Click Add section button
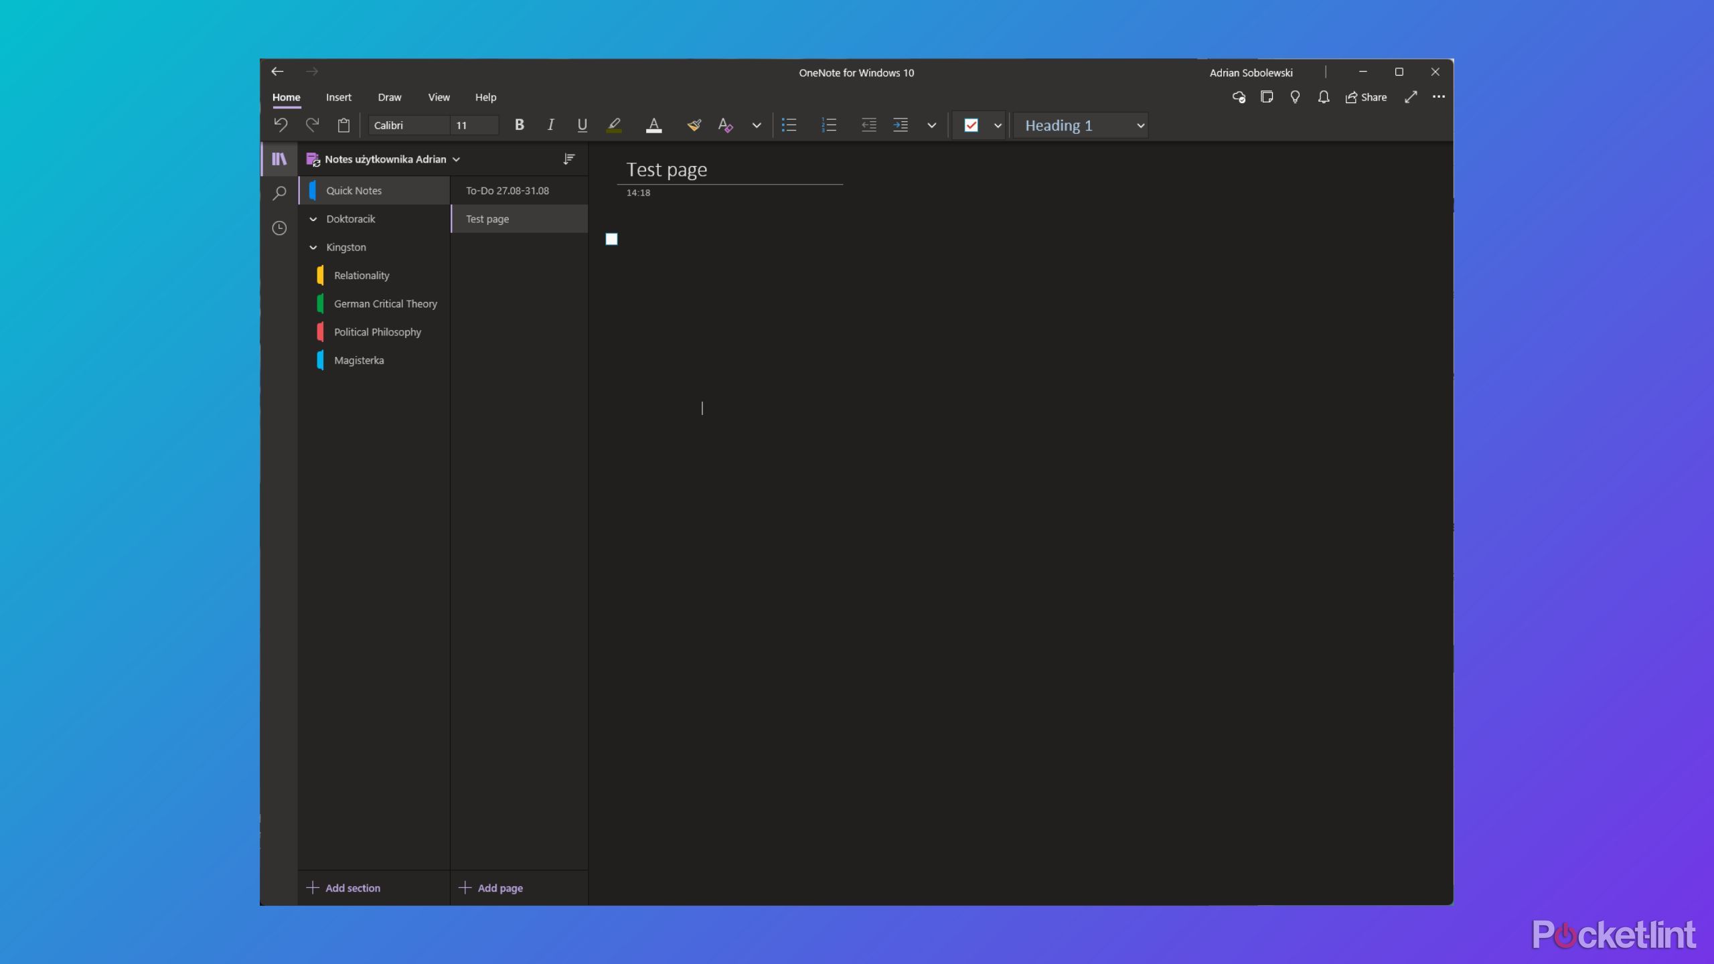 (343, 888)
